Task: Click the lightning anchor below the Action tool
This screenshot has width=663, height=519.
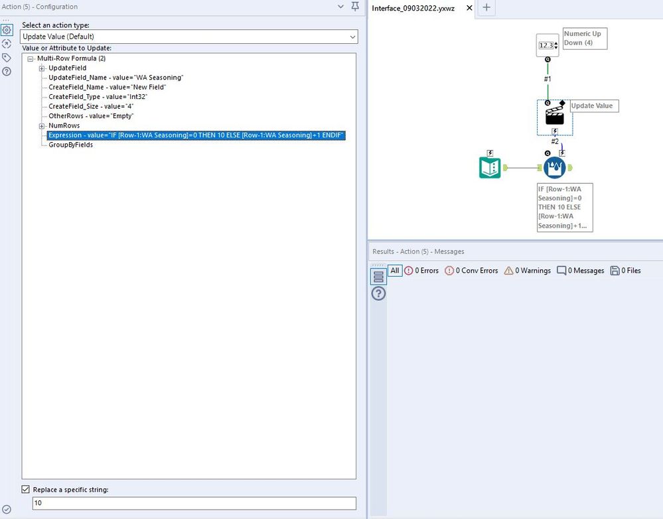Action: pyautogui.click(x=555, y=131)
